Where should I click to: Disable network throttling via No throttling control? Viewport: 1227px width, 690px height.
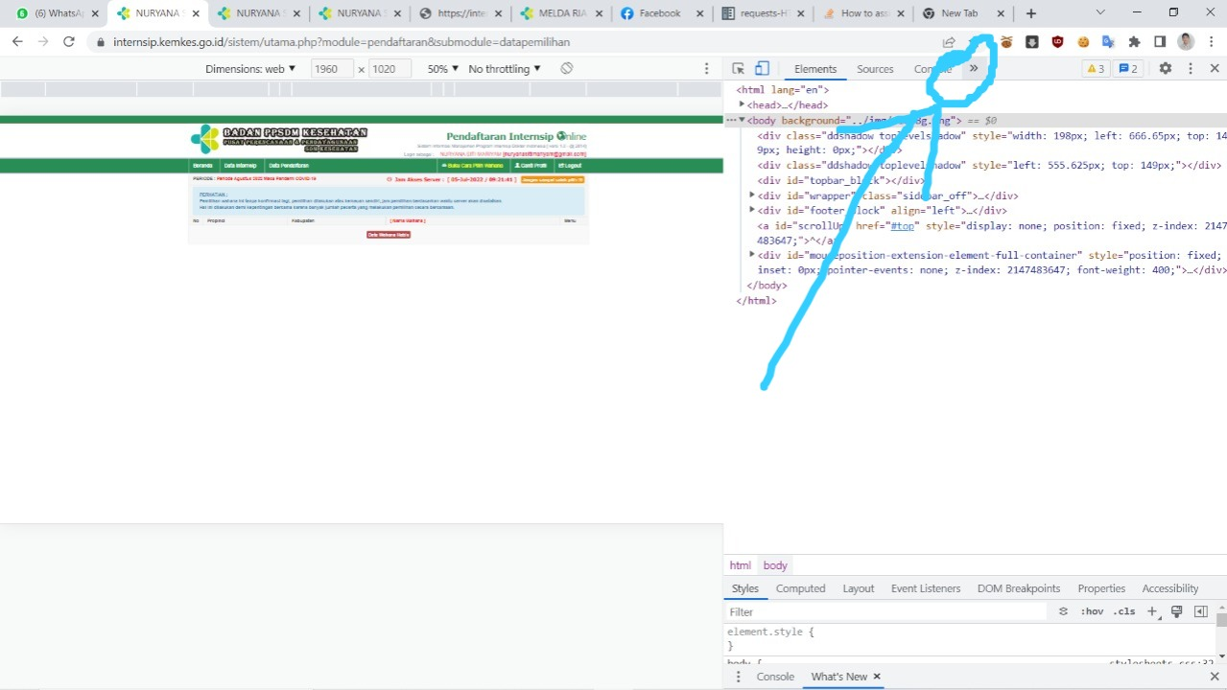click(x=503, y=68)
